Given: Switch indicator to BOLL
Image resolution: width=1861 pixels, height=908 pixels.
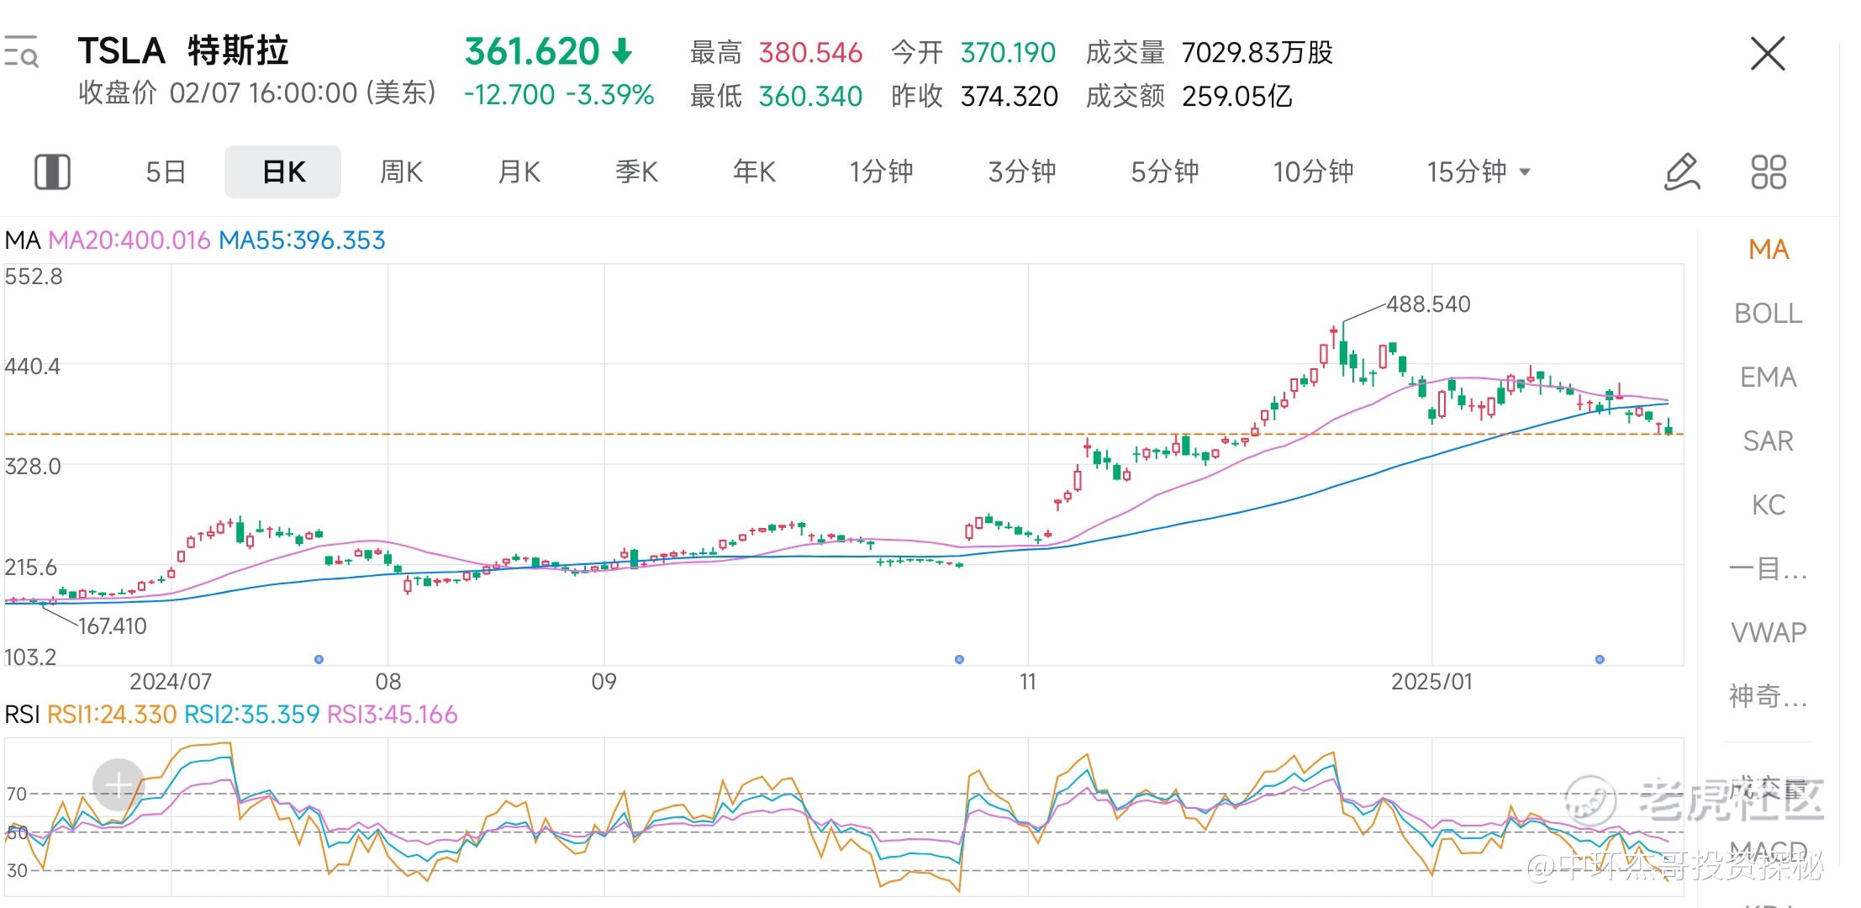Looking at the screenshot, I should tap(1768, 314).
